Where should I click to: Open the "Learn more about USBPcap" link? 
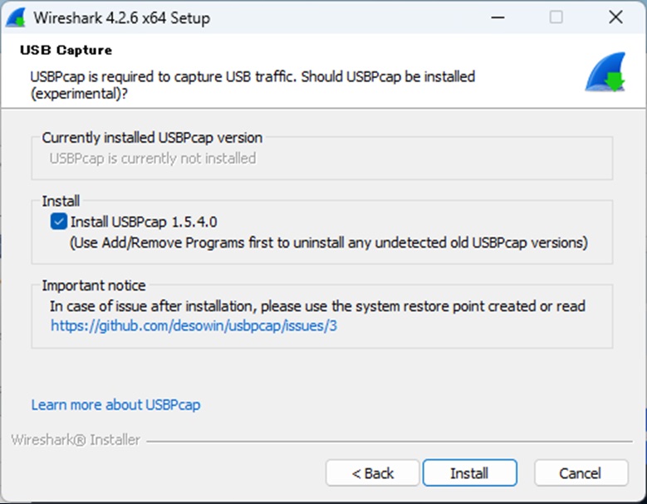point(115,405)
